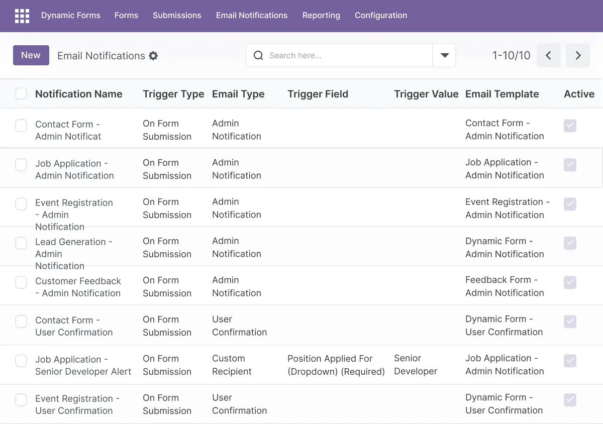The width and height of the screenshot is (603, 424).
Task: Click Job Application - Admin Notification template, Senior Developer row
Action: click(x=505, y=365)
